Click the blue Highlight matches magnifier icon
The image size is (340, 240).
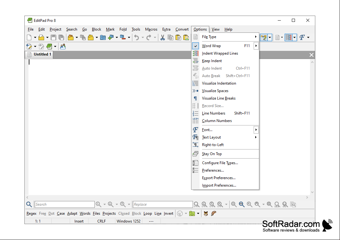click(x=241, y=204)
